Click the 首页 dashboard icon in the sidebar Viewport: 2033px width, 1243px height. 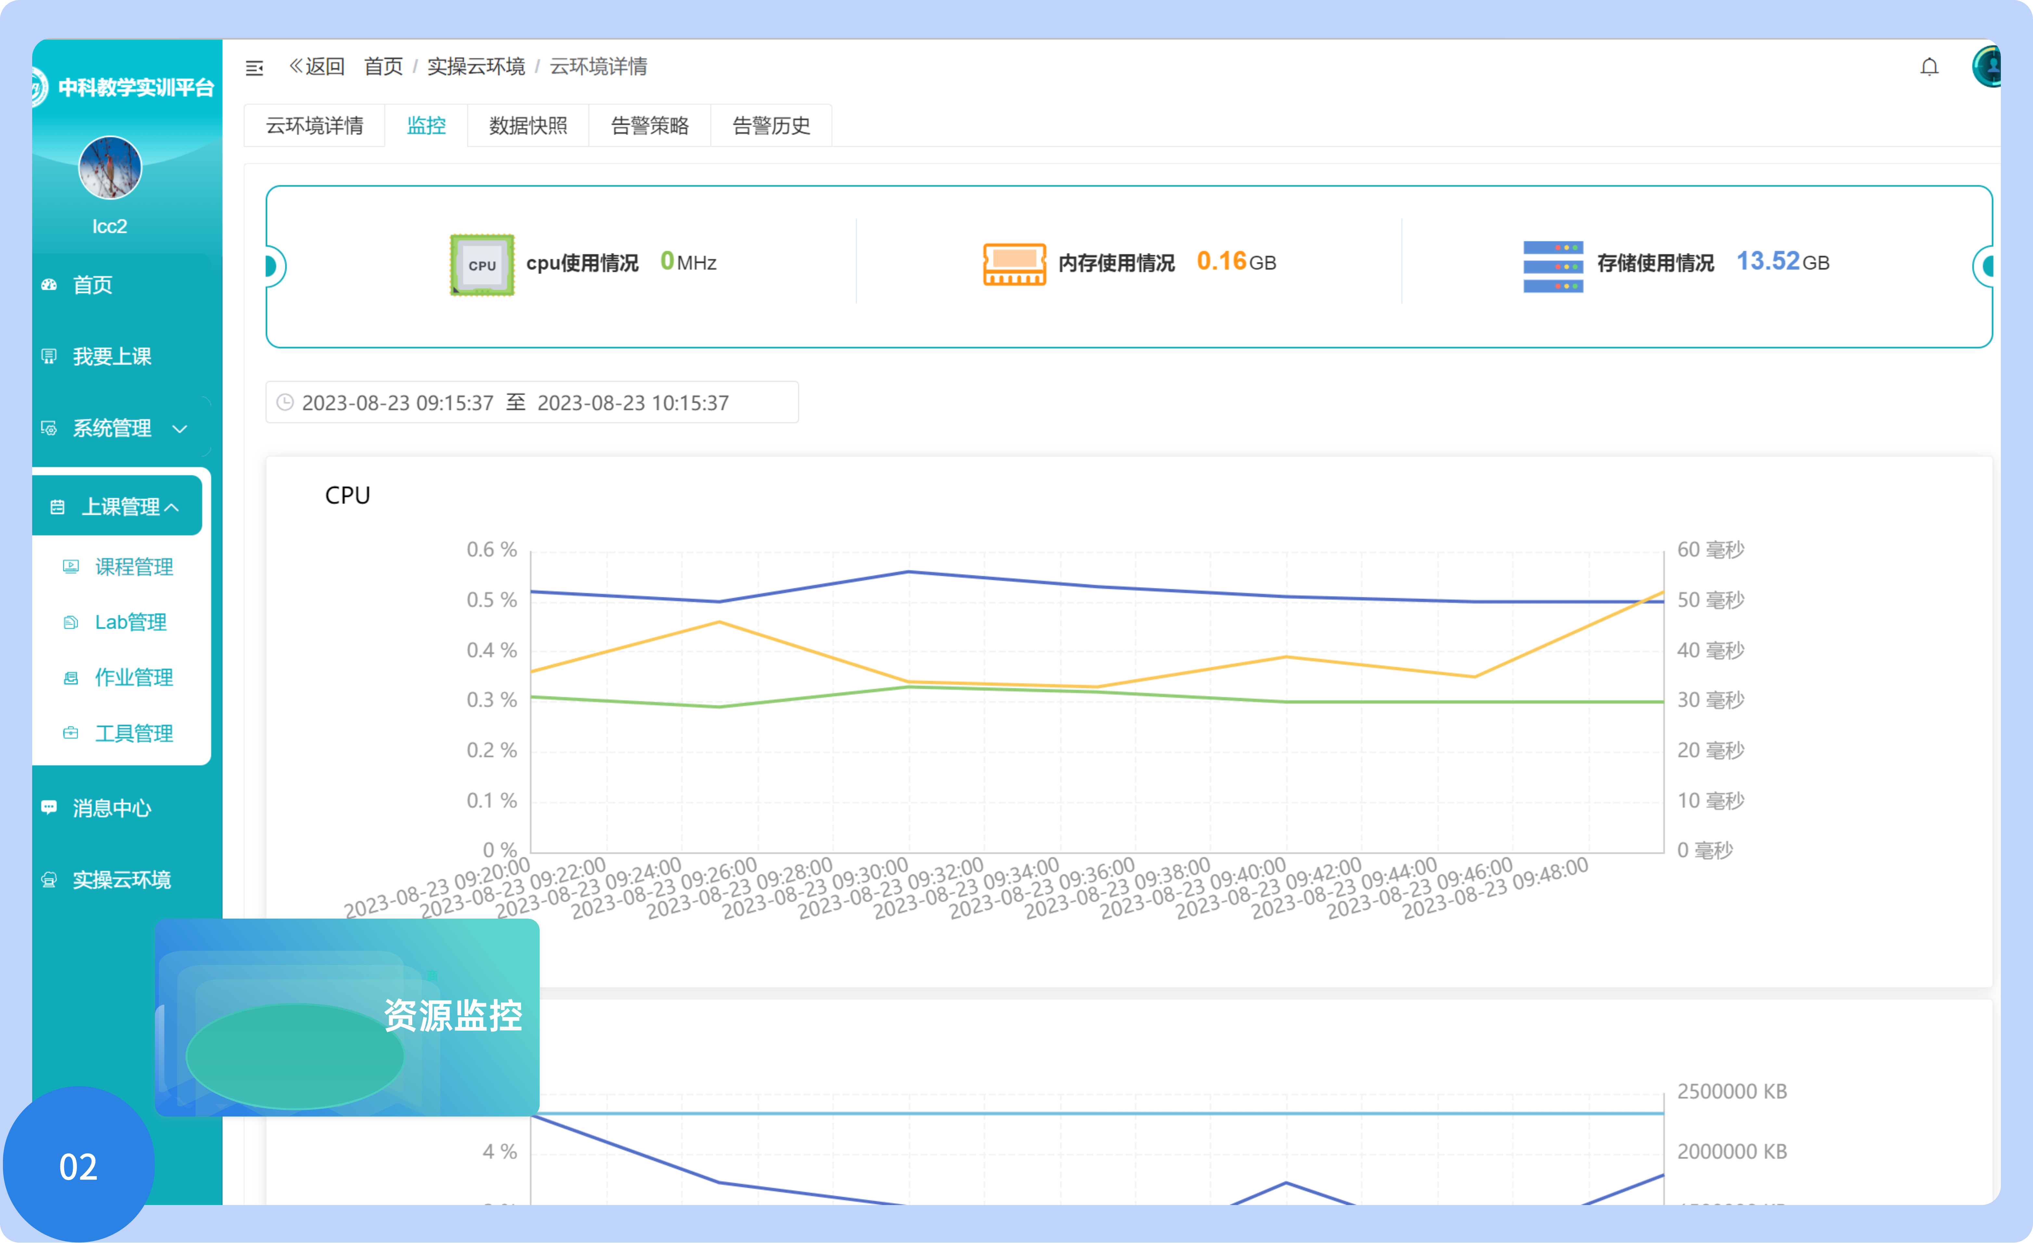click(49, 284)
